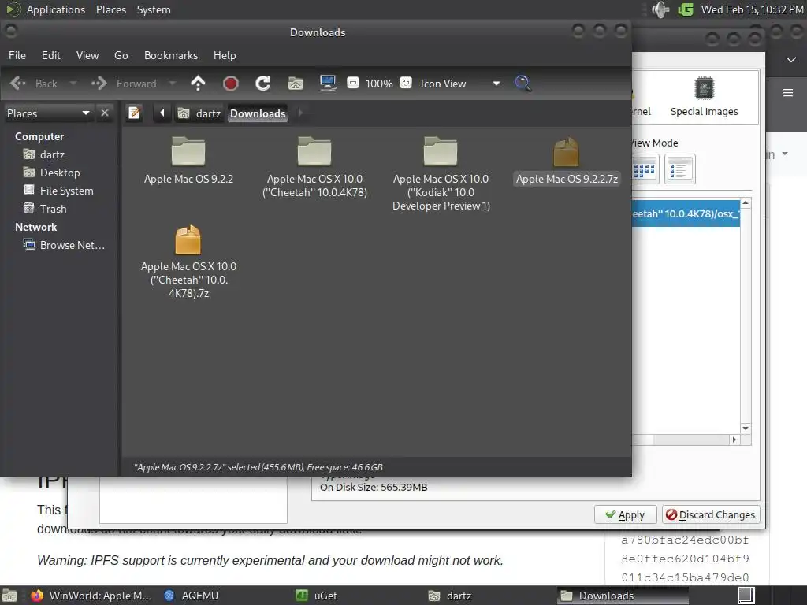Open the Places sidebar dropdown
Viewport: 807px width, 605px height.
click(48, 113)
